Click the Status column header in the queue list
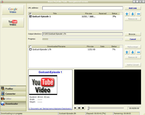This screenshot has width=145, height=115. pos(114,14)
